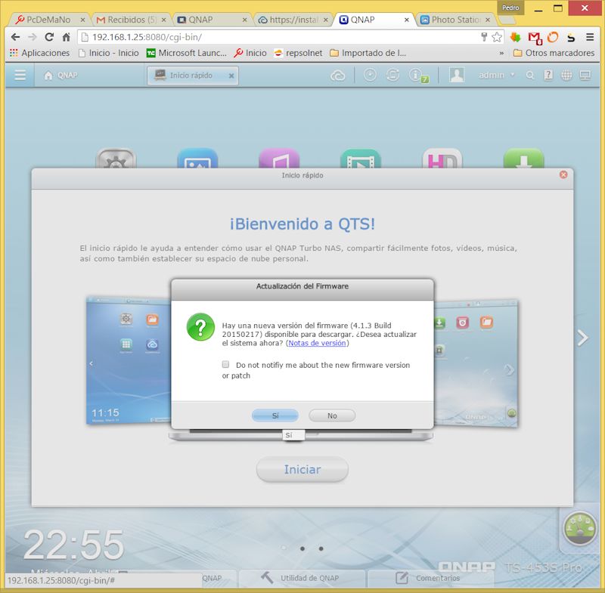Screen dimensions: 605x593
Task: Switch to the https://instal browser tab
Action: [x=293, y=20]
